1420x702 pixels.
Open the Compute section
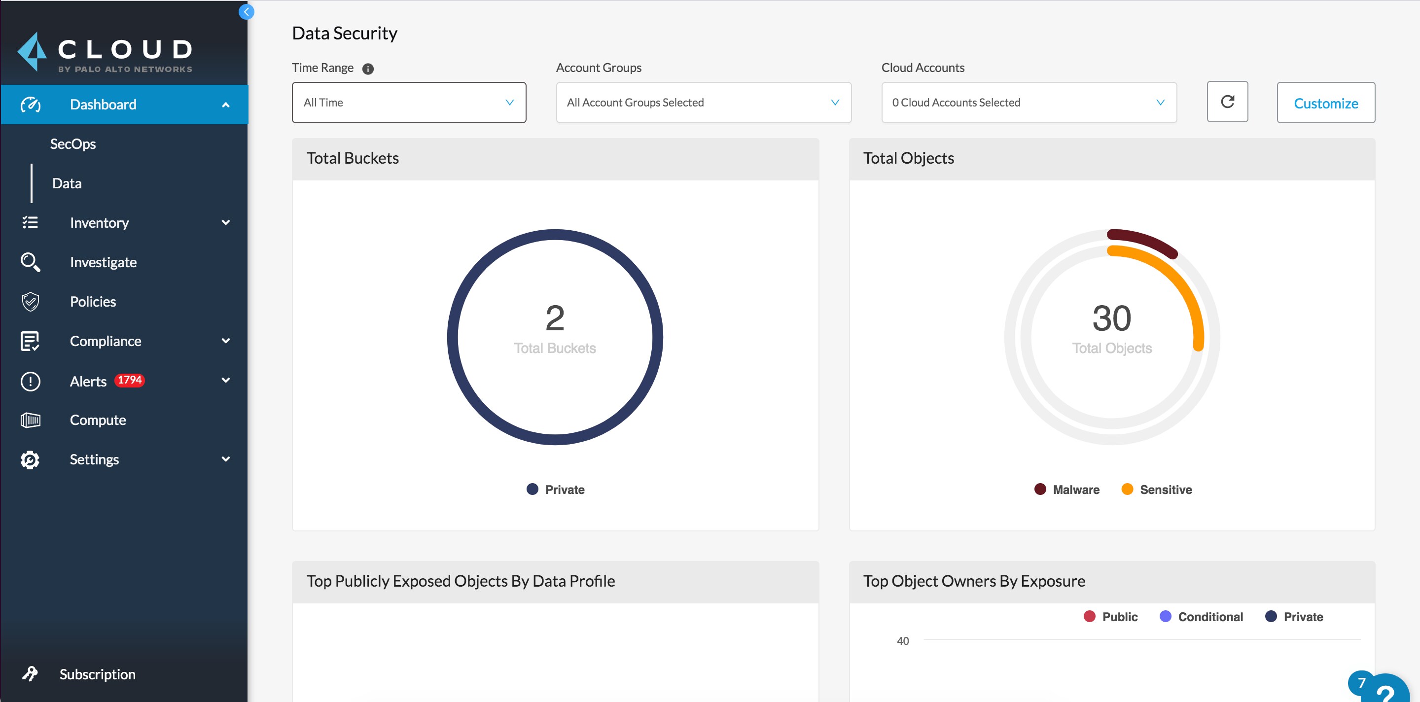coord(98,420)
